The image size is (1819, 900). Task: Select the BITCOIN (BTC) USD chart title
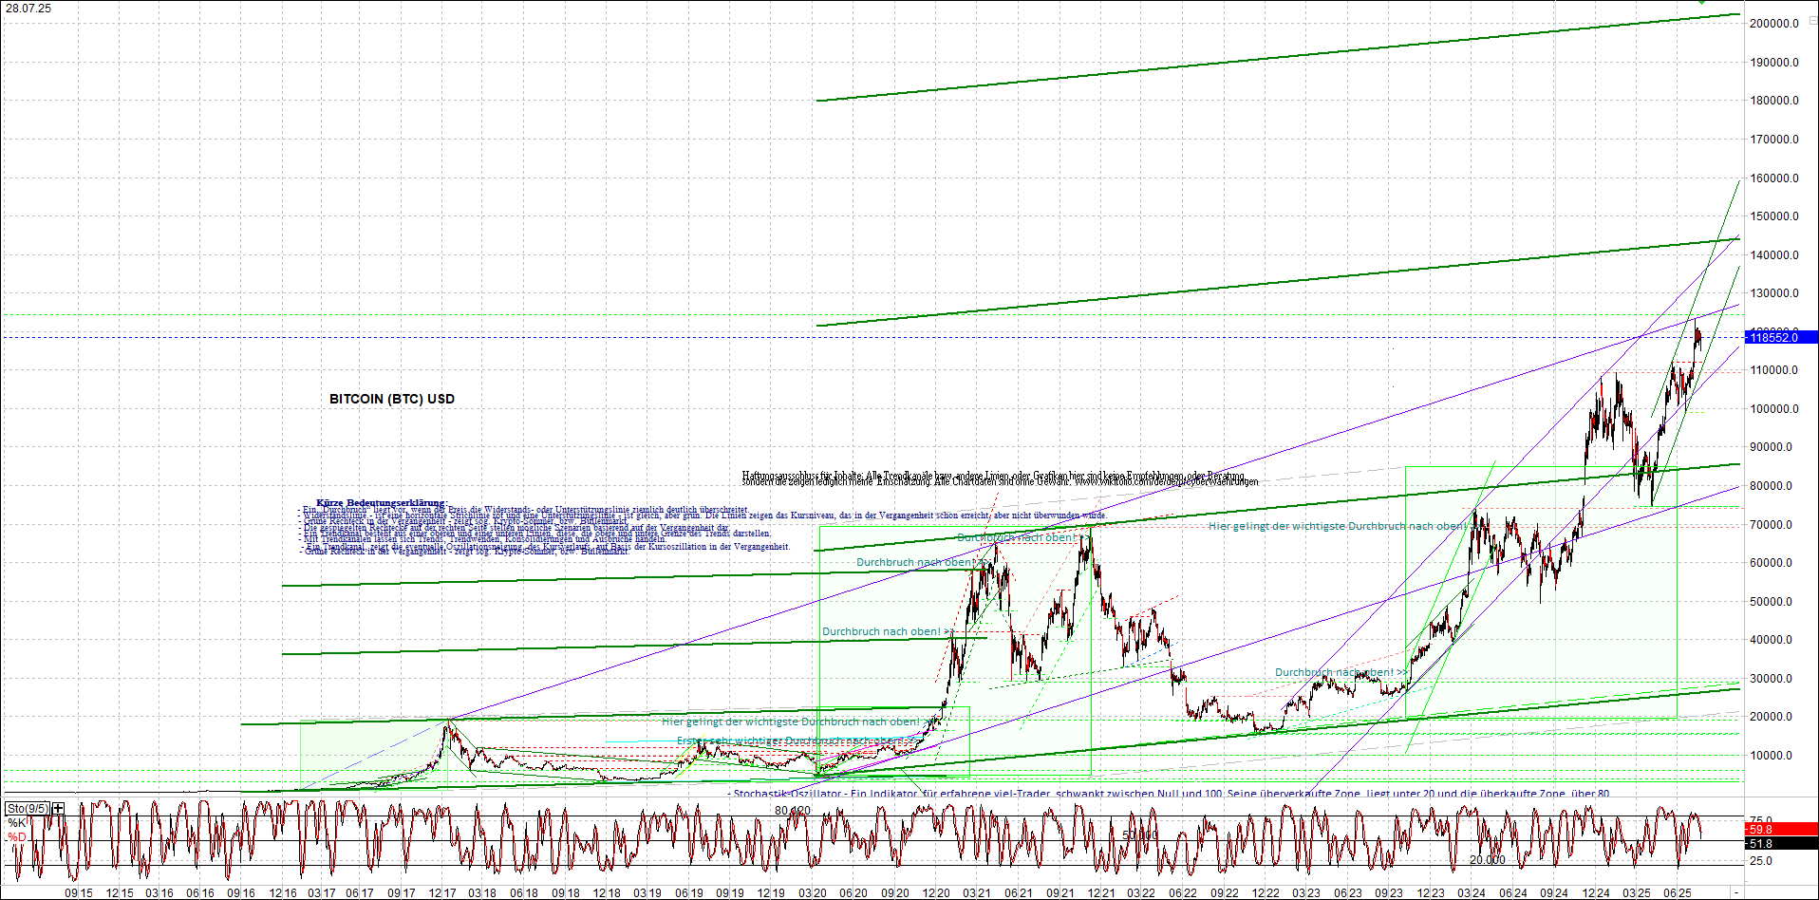click(x=391, y=399)
